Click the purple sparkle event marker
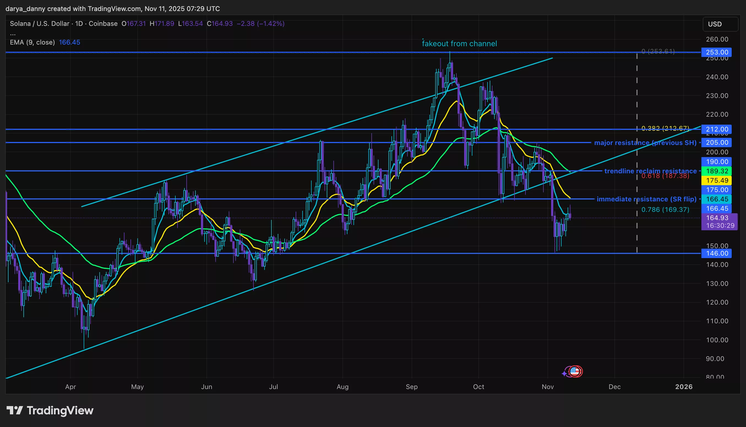 click(564, 373)
